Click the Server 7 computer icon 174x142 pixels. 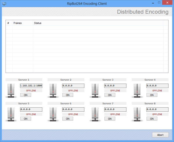[95, 114]
